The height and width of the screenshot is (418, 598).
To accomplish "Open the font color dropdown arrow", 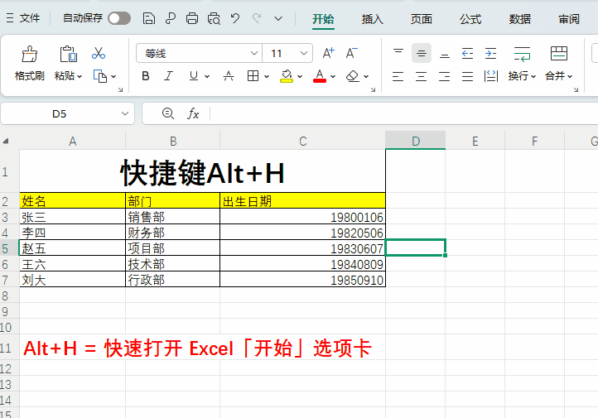I will tap(333, 77).
